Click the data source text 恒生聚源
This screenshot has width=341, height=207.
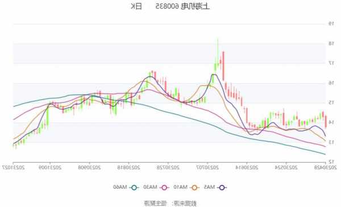pos(155,203)
